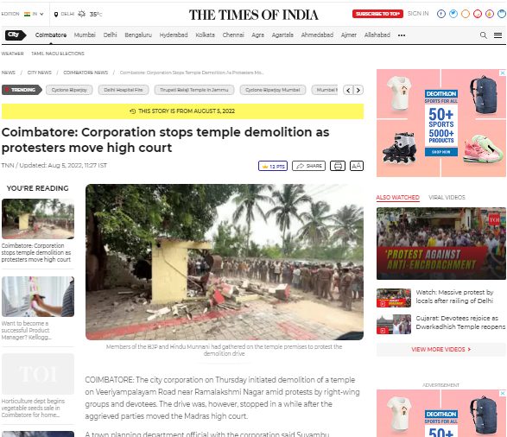Expand more cities three-dot menu
This screenshot has height=437, width=507.
click(402, 35)
